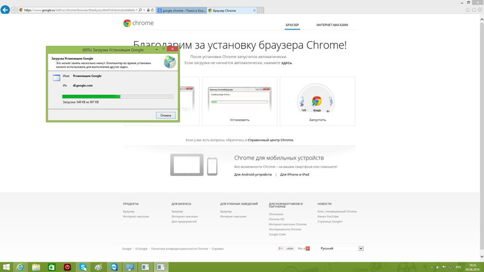Open a new blank tab
The image size is (484, 272).
pos(261,10)
